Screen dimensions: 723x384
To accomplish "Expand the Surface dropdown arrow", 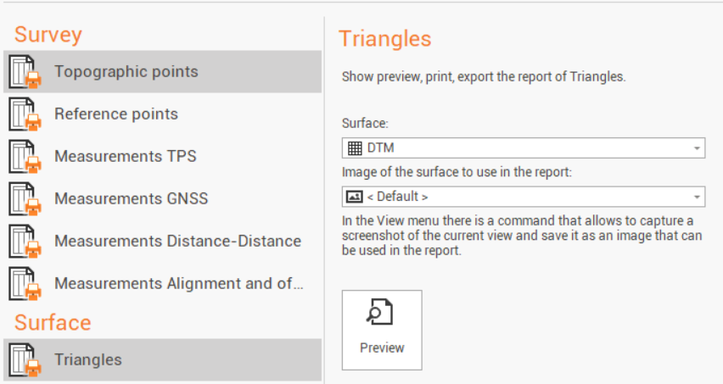I will point(697,148).
